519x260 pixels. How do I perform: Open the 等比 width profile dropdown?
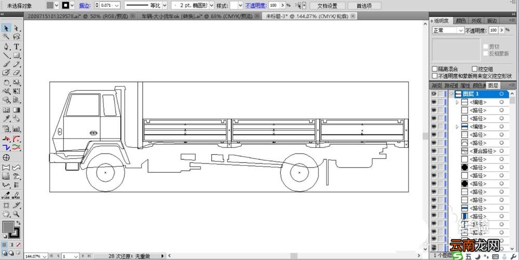click(x=165, y=5)
